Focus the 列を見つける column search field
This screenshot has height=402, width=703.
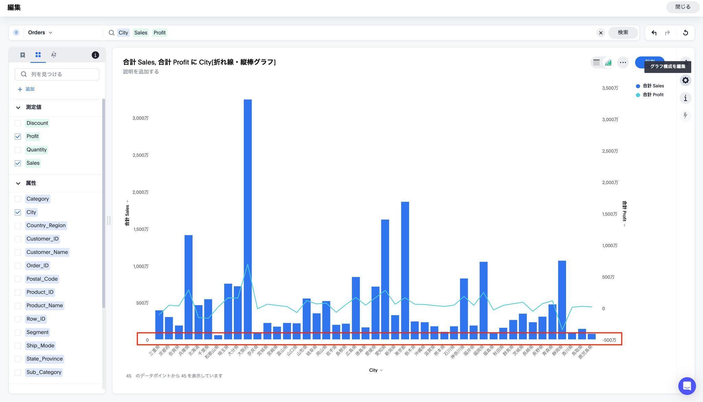[57, 74]
